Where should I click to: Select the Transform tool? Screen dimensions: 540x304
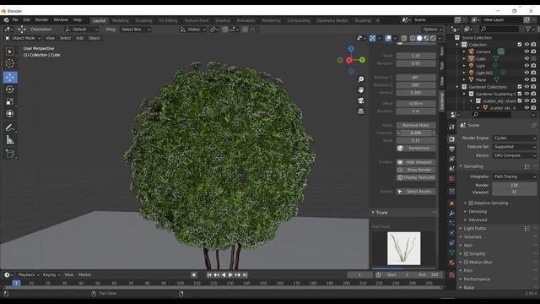[10, 113]
